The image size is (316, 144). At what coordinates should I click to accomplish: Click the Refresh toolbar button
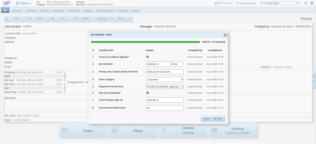85,18
